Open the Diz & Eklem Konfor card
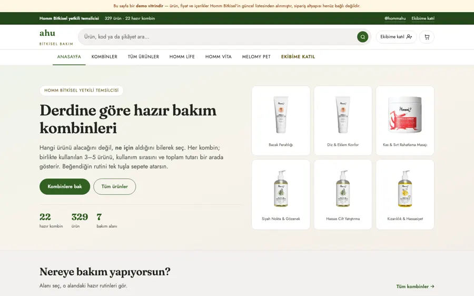This screenshot has width=474, height=296. [x=343, y=121]
